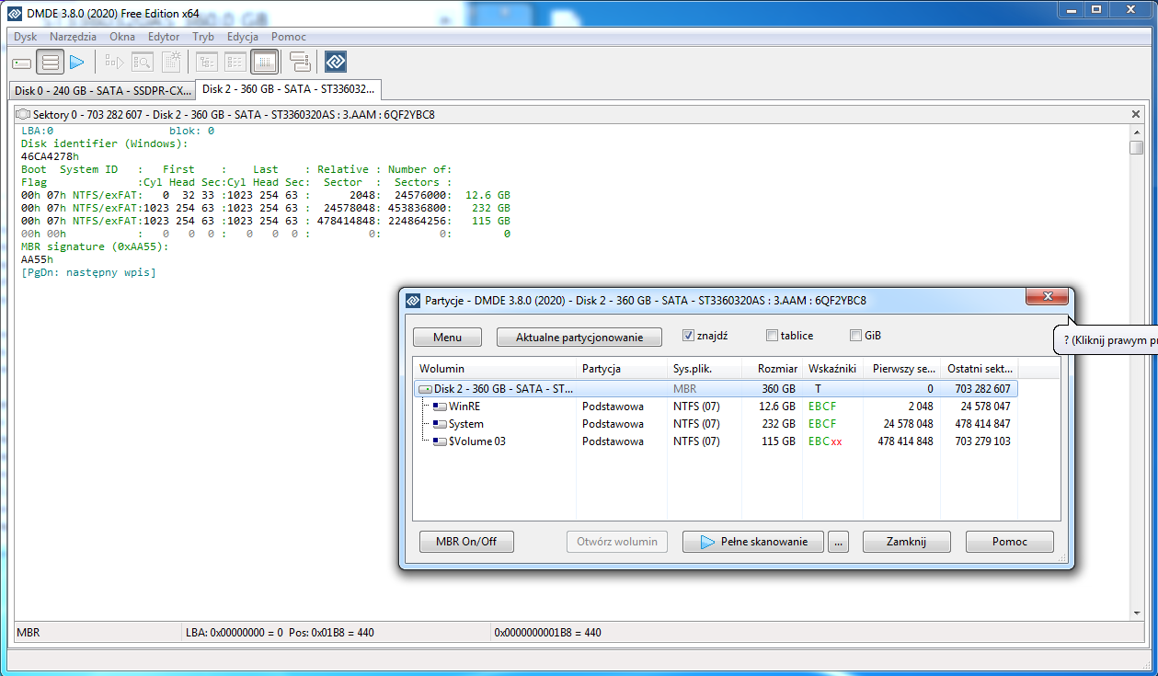Click the Aktualne partycjonowanie button
Viewport: 1158px width, 676px height.
point(579,338)
